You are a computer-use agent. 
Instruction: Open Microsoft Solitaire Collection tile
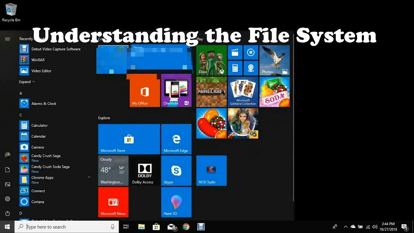click(243, 92)
